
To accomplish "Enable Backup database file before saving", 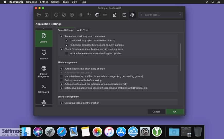I will 61,80.
